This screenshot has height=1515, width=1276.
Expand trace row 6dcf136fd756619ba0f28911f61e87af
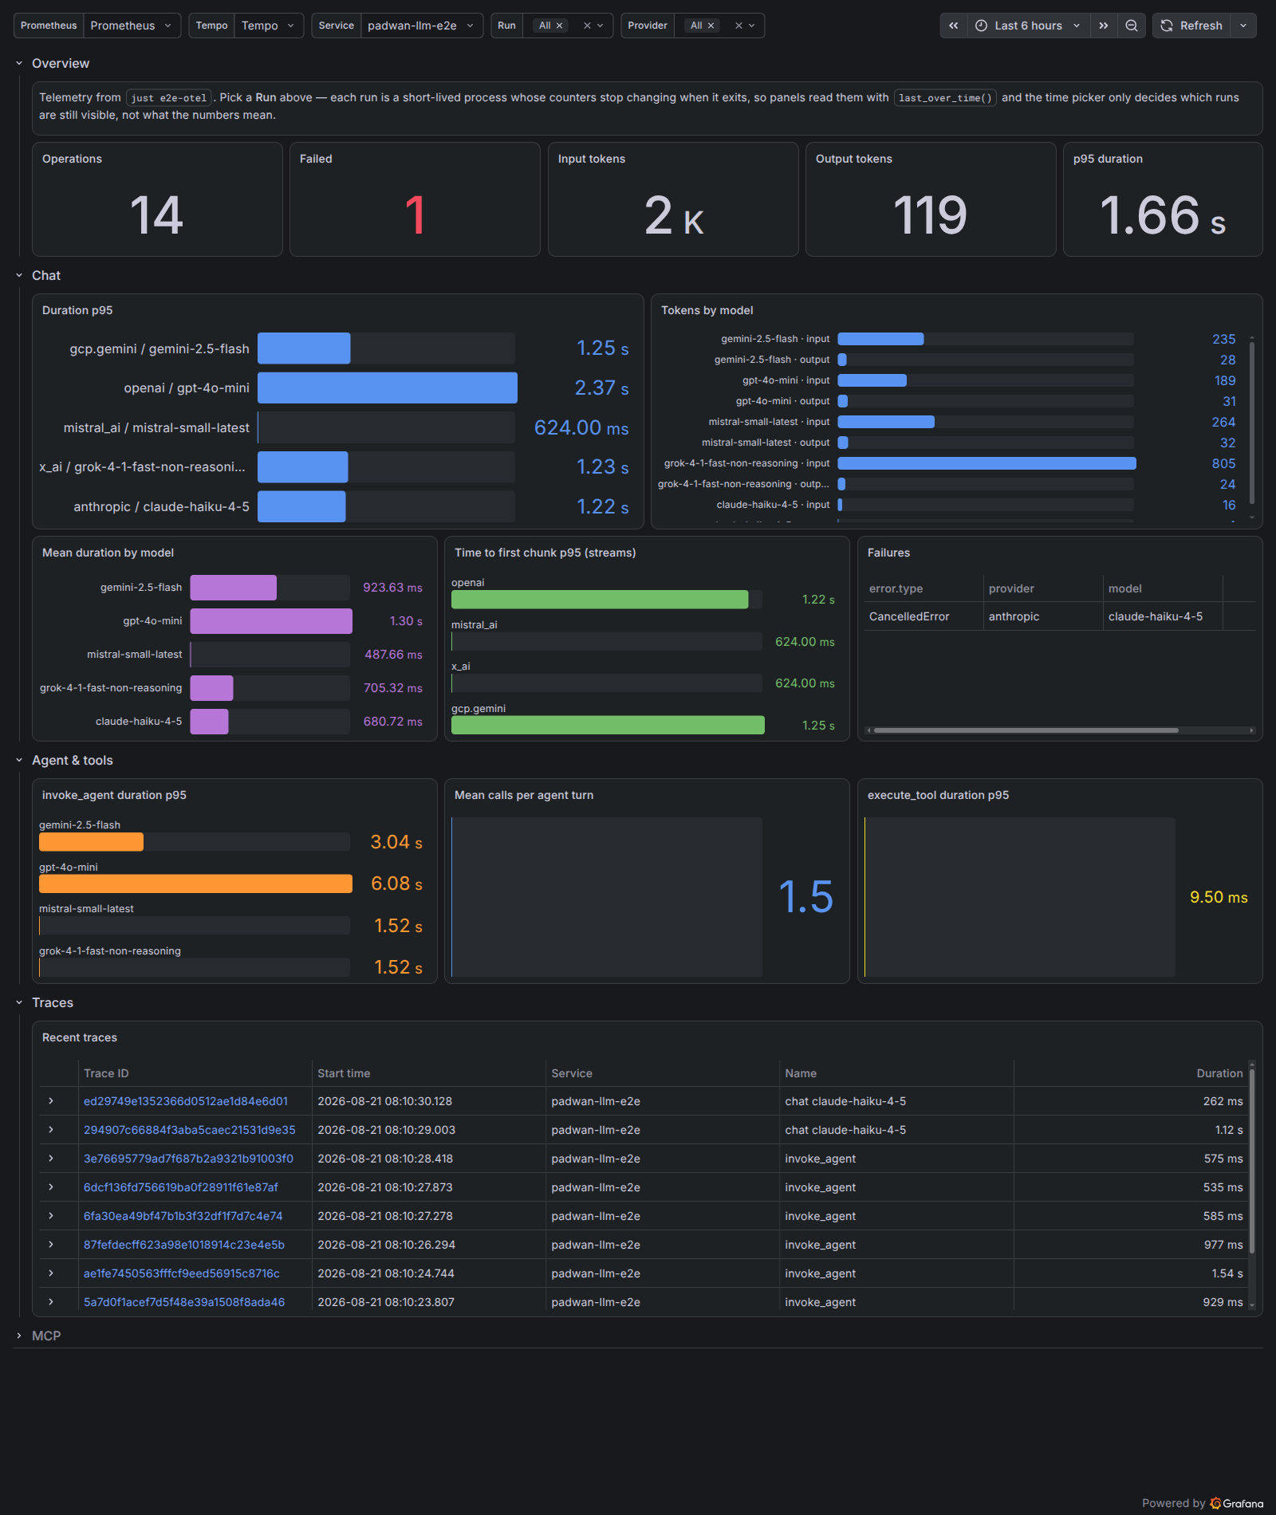coord(51,1187)
